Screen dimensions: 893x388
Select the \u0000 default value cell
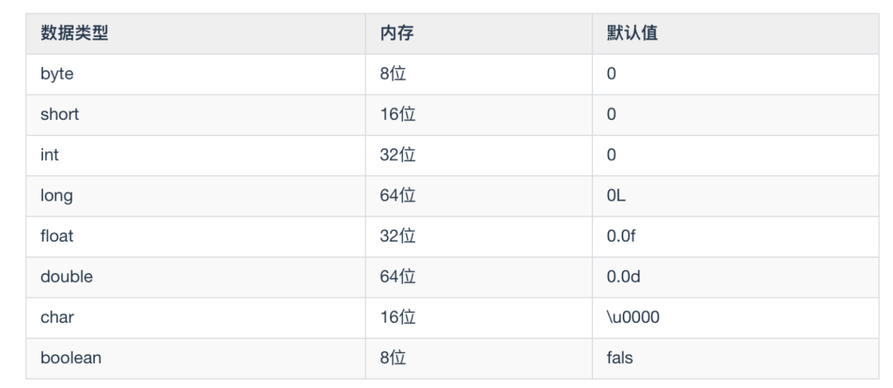tap(633, 318)
